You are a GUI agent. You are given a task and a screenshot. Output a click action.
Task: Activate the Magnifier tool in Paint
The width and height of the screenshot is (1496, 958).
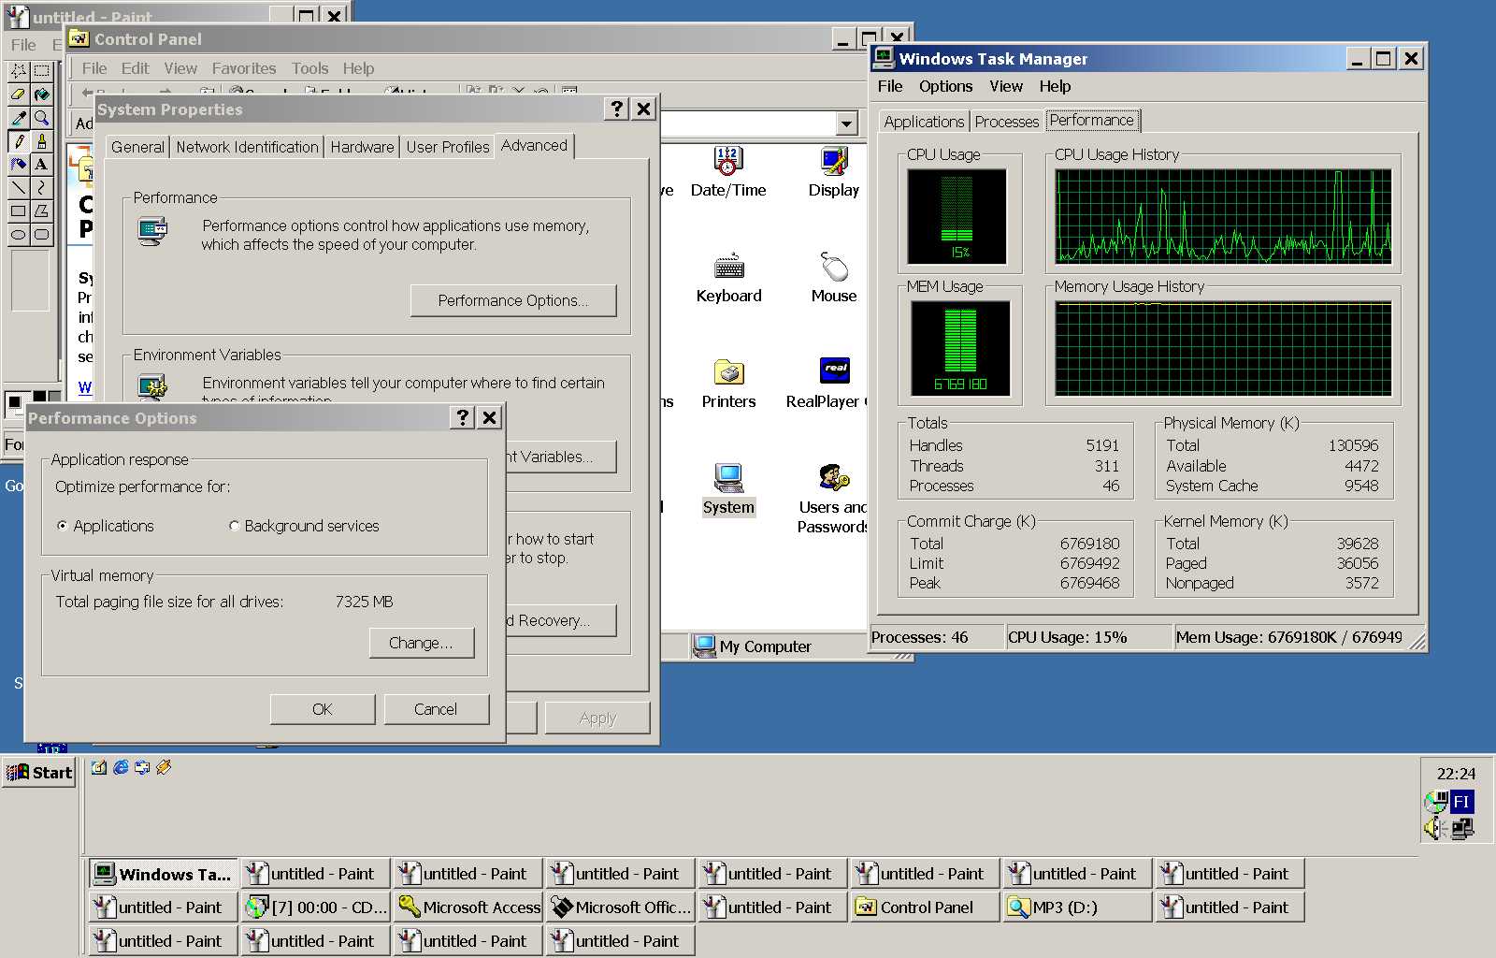click(x=42, y=118)
